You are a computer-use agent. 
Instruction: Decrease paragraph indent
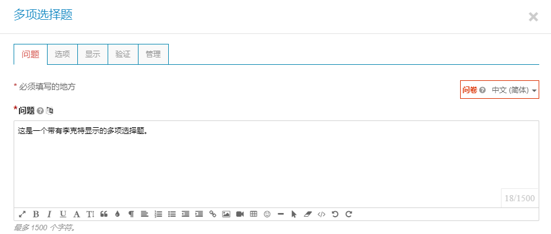[186, 214]
